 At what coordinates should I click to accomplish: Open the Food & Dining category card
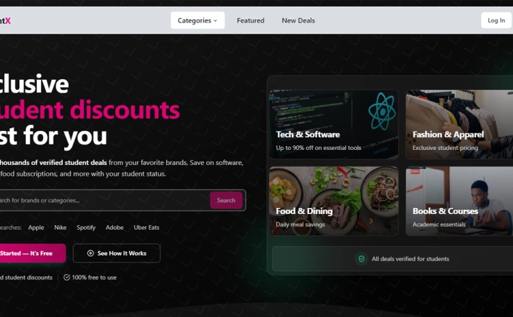(334, 201)
